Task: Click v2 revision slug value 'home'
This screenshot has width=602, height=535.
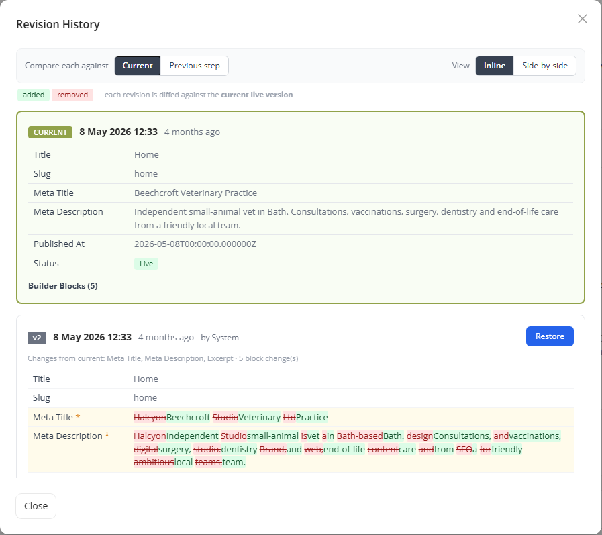Action: point(145,398)
